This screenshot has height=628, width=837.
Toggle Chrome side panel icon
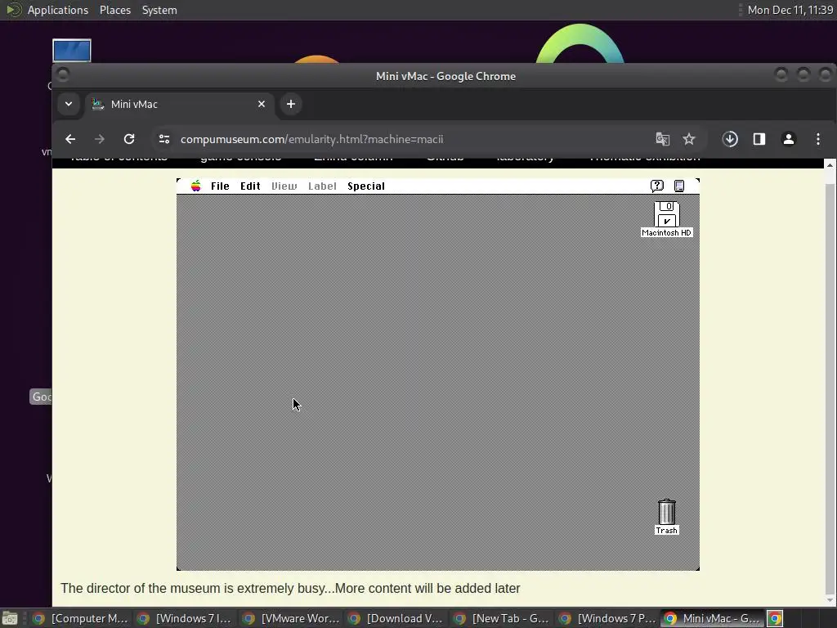tap(759, 139)
